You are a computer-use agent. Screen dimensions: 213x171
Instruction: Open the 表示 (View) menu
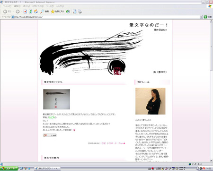27,6
